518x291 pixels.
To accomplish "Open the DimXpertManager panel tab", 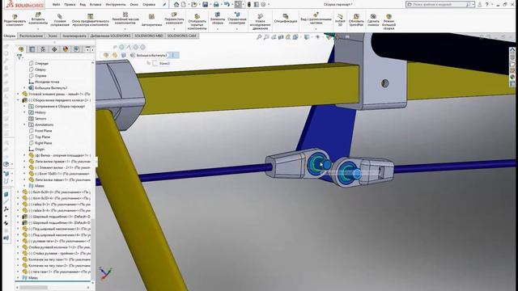I will coord(54,49).
